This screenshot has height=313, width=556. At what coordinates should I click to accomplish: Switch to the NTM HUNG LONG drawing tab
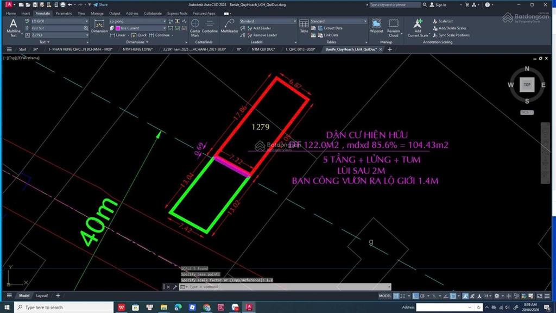coord(137,49)
